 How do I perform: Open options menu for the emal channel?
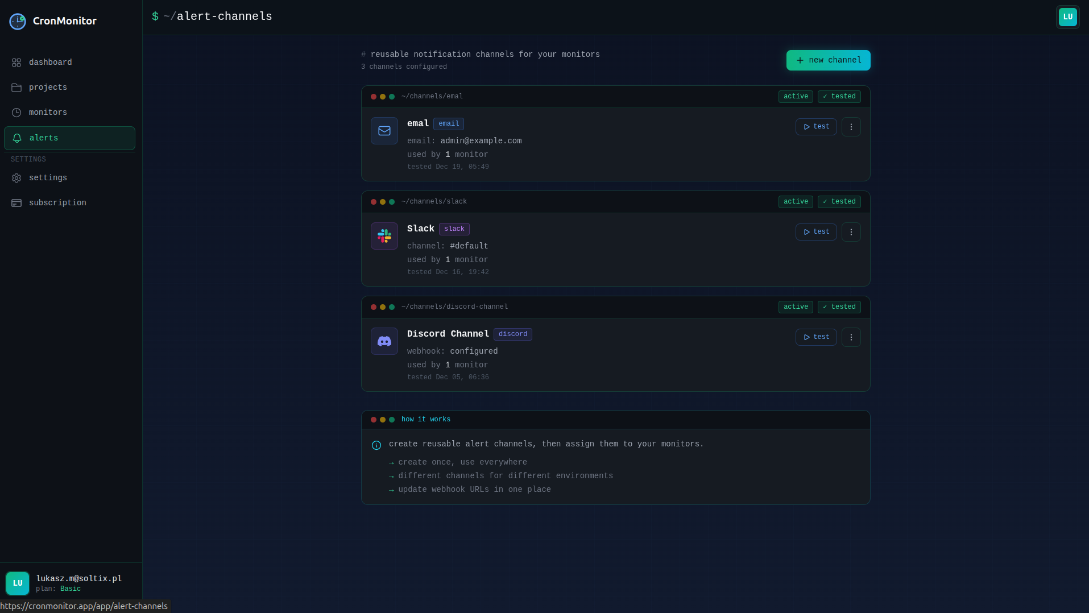click(x=851, y=126)
